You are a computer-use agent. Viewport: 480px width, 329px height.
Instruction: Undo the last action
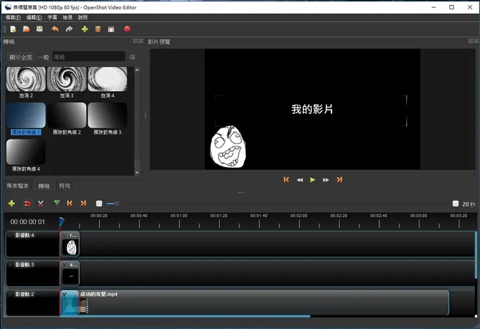click(x=55, y=29)
